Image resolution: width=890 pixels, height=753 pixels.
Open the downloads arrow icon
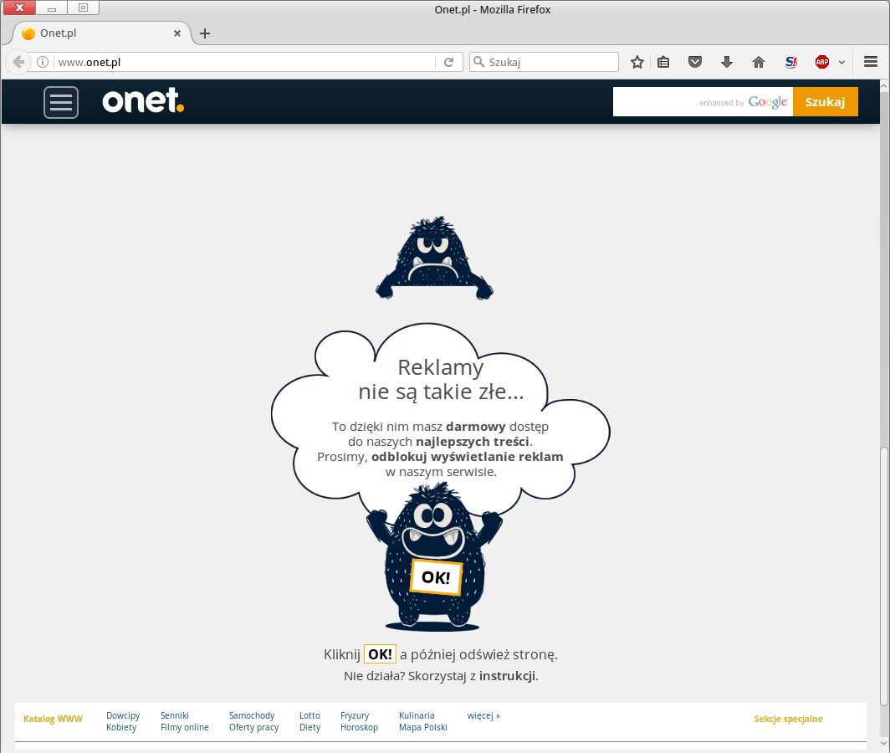tap(727, 62)
